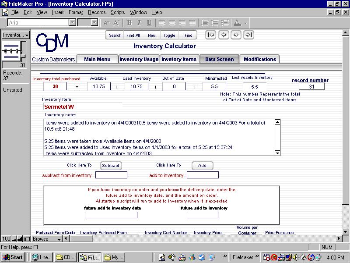The image size is (350, 263).
Task: Toggle italic formatting
Action: click(x=139, y=23)
